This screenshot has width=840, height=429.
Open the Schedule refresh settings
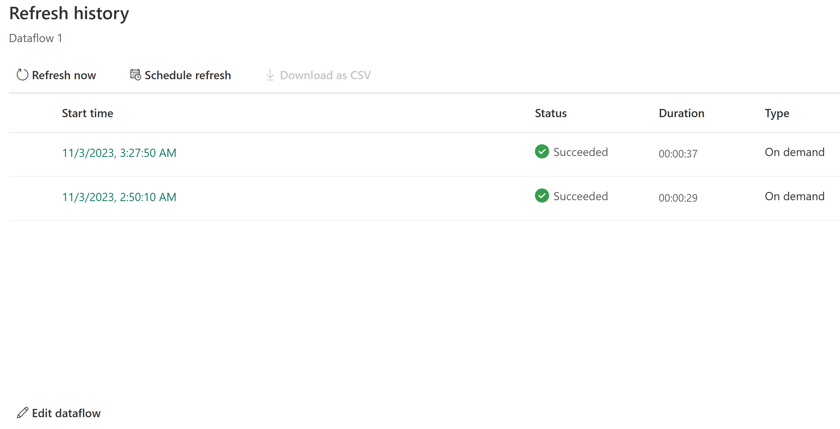click(x=180, y=75)
